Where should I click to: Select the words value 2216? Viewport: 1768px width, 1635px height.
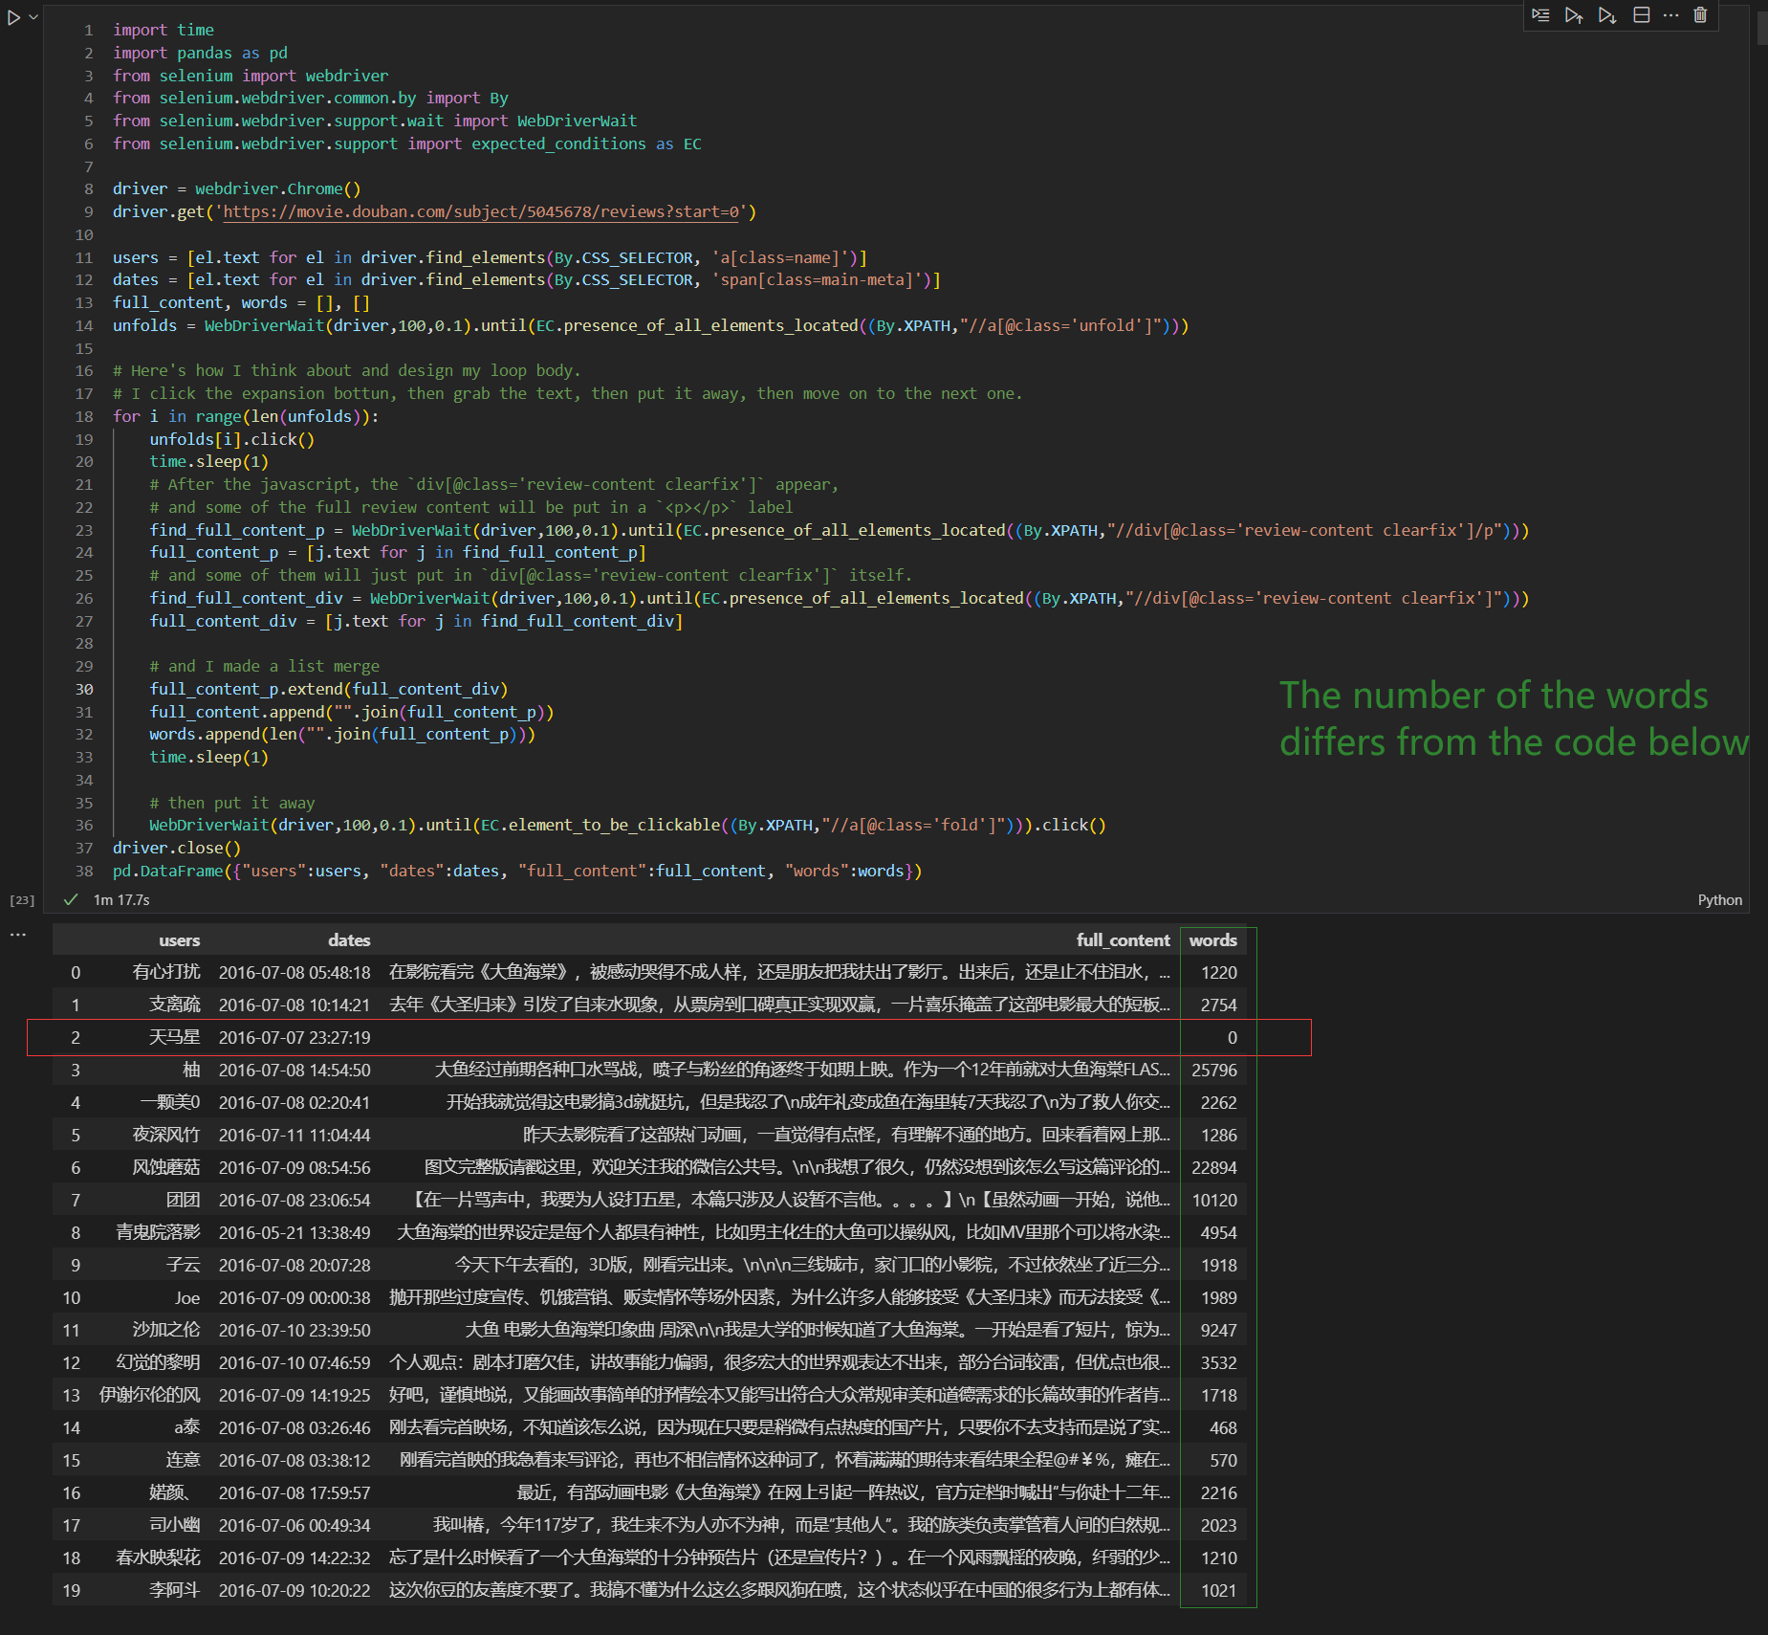tap(1219, 1492)
